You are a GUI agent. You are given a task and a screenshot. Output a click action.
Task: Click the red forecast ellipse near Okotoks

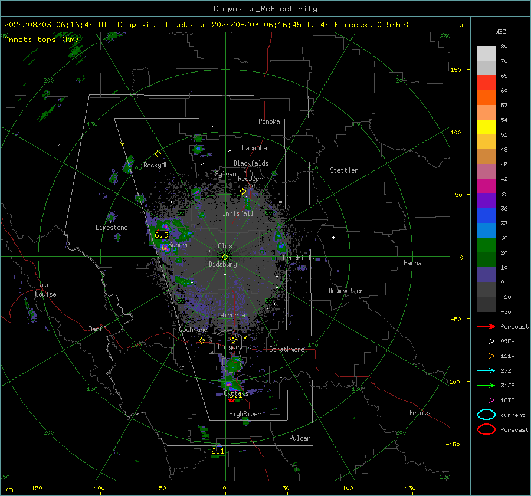click(232, 400)
